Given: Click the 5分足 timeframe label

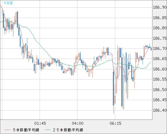Looking at the screenshot, I should click(8, 3).
